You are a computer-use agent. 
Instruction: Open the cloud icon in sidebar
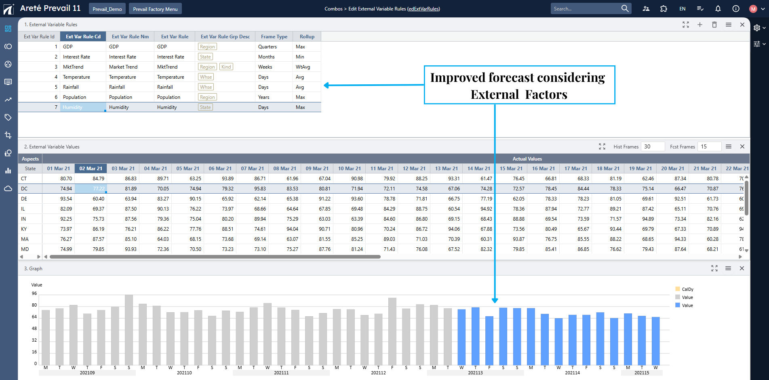pos(8,188)
